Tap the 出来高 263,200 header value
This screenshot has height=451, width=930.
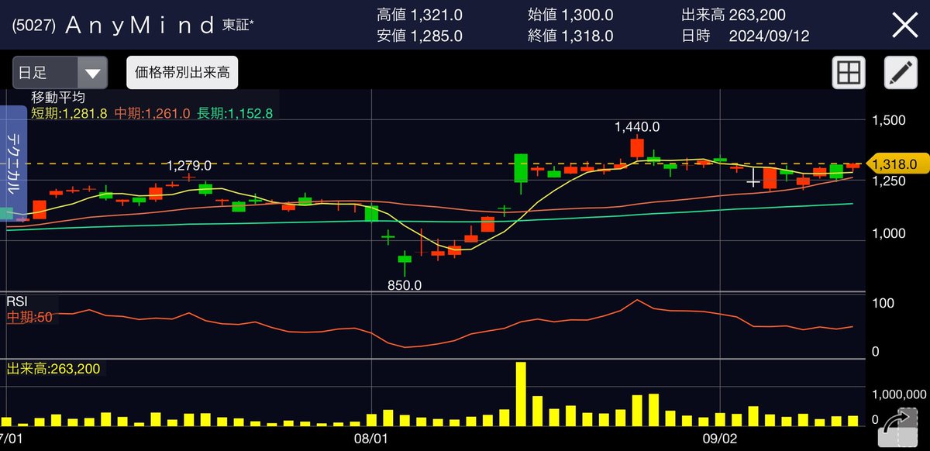pos(735,15)
